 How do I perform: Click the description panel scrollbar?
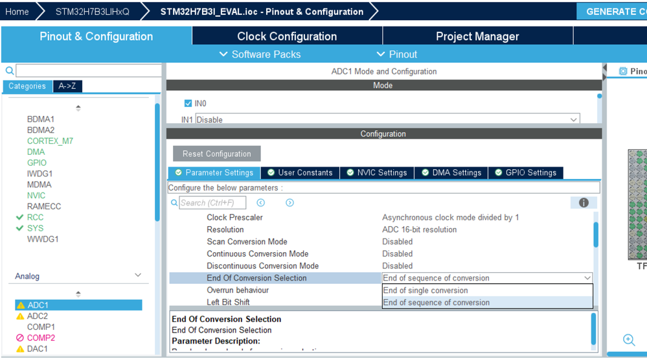click(594, 329)
